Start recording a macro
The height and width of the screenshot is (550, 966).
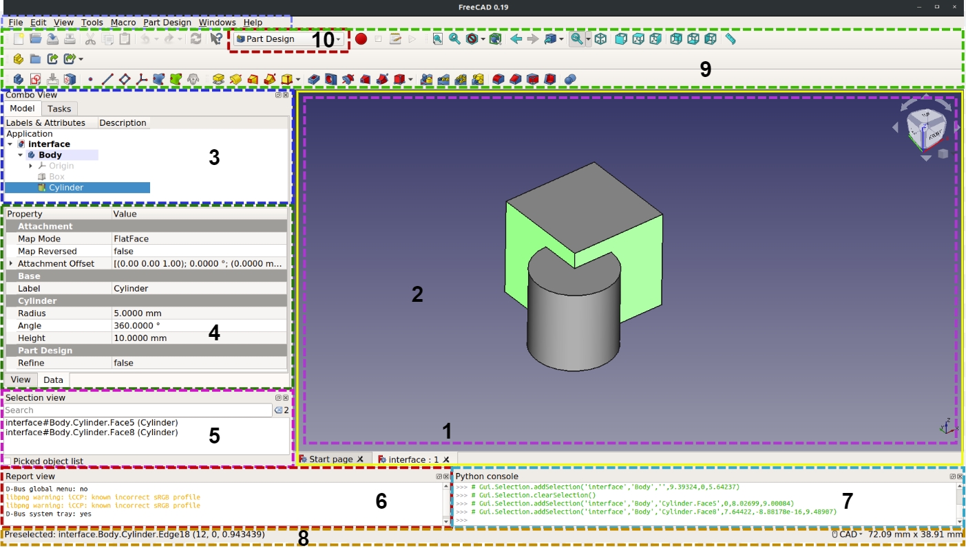point(360,39)
